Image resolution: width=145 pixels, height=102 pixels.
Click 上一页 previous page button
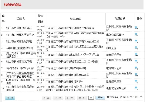click(x=58, y=98)
